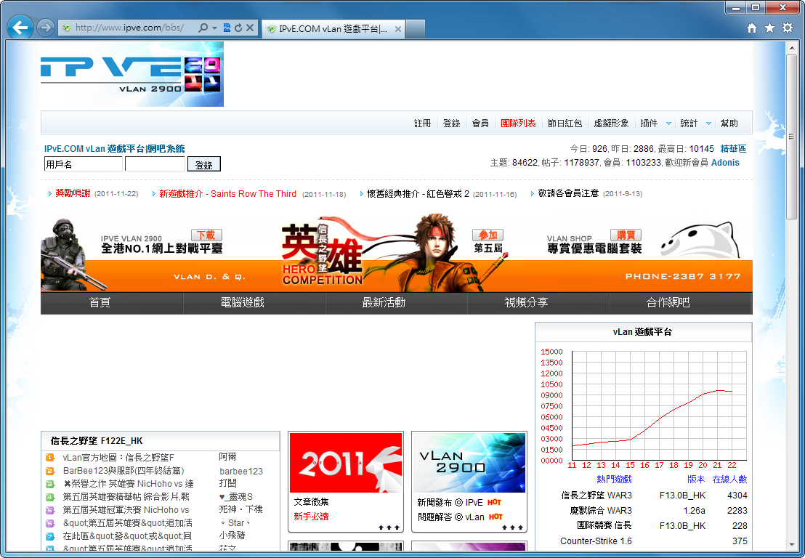
Task: Expand the 插件 dropdown menu
Action: [x=653, y=124]
